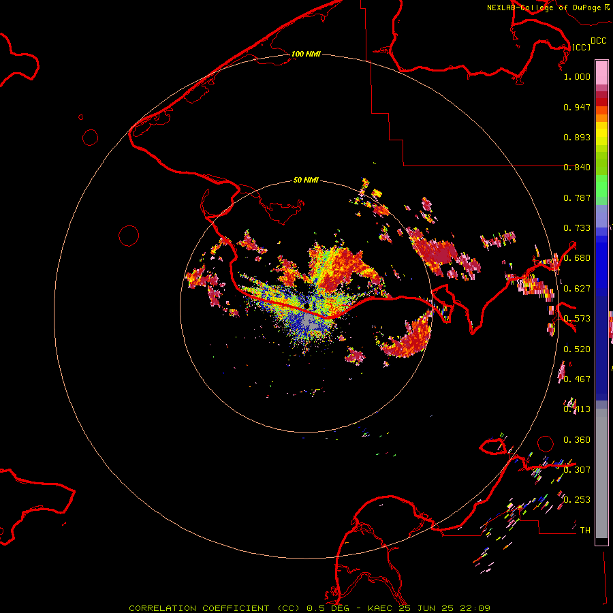Click the 22:09 timestamp in caption
The height and width of the screenshot is (613, 613).
click(x=477, y=608)
